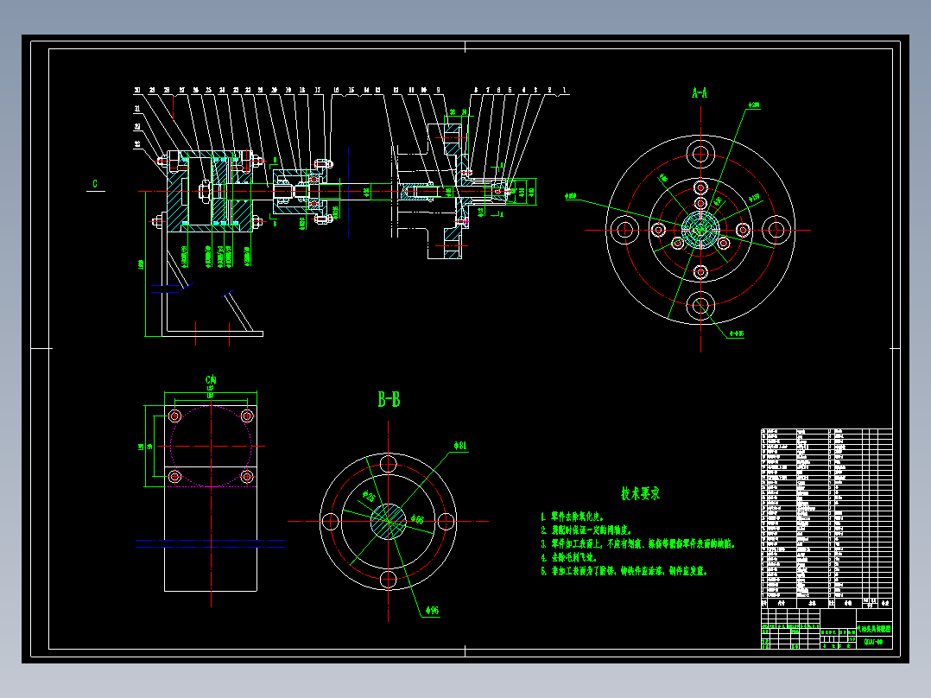The height and width of the screenshot is (698, 931).
Task: Select the cyan hatched hub in A-A view
Action: pos(700,229)
